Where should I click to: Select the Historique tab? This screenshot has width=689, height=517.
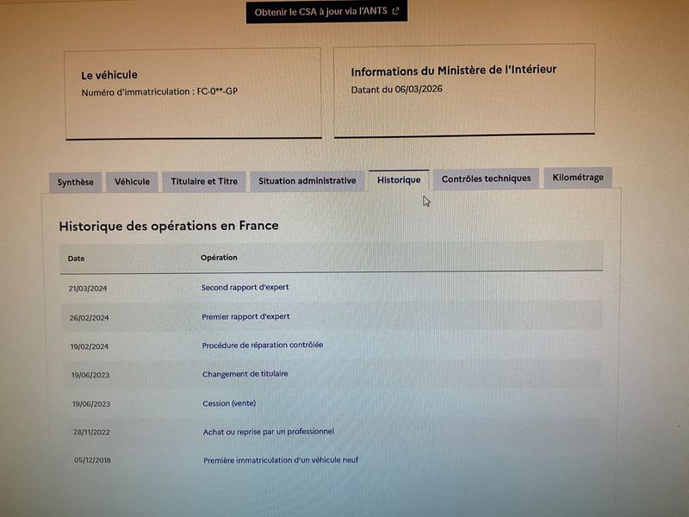point(399,180)
